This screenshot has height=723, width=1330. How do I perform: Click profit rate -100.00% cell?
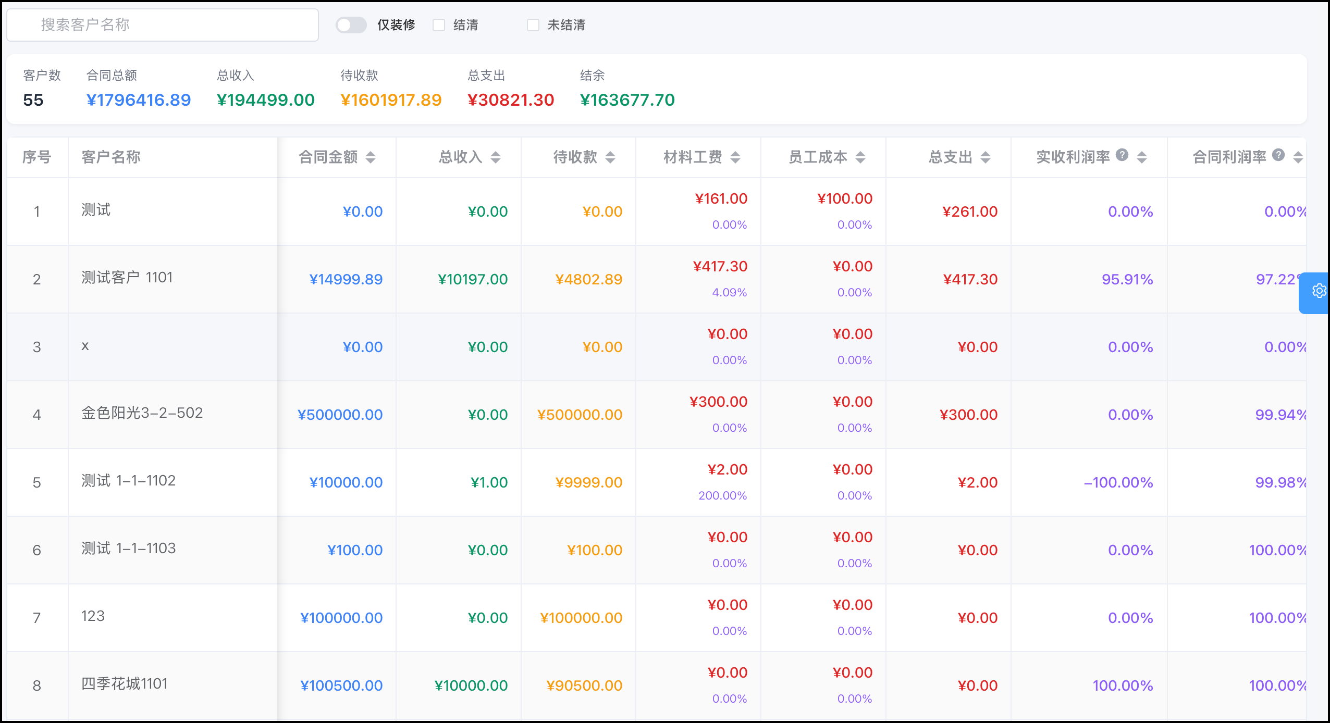pos(1118,483)
